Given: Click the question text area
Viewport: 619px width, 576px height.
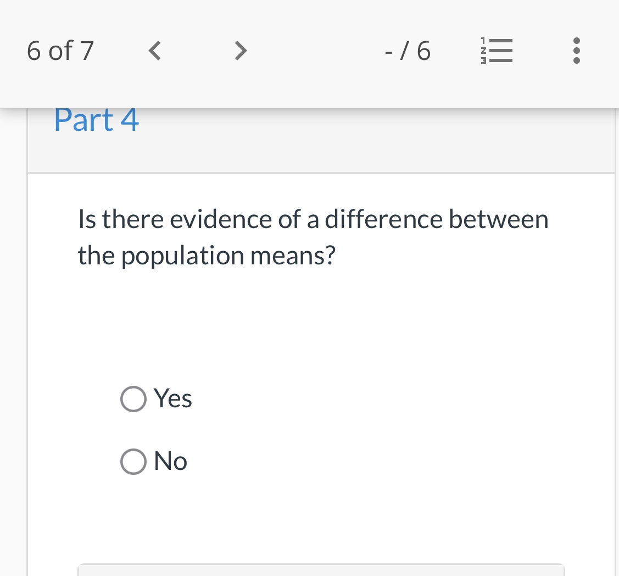Looking at the screenshot, I should point(313,236).
